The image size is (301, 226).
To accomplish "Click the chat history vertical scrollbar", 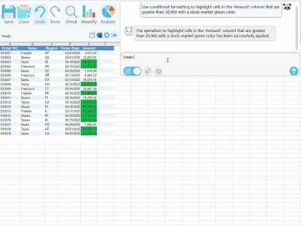I will pyautogui.click(x=296, y=27).
